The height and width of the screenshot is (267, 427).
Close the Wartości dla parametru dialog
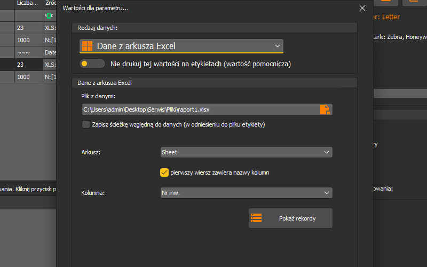tap(362, 8)
